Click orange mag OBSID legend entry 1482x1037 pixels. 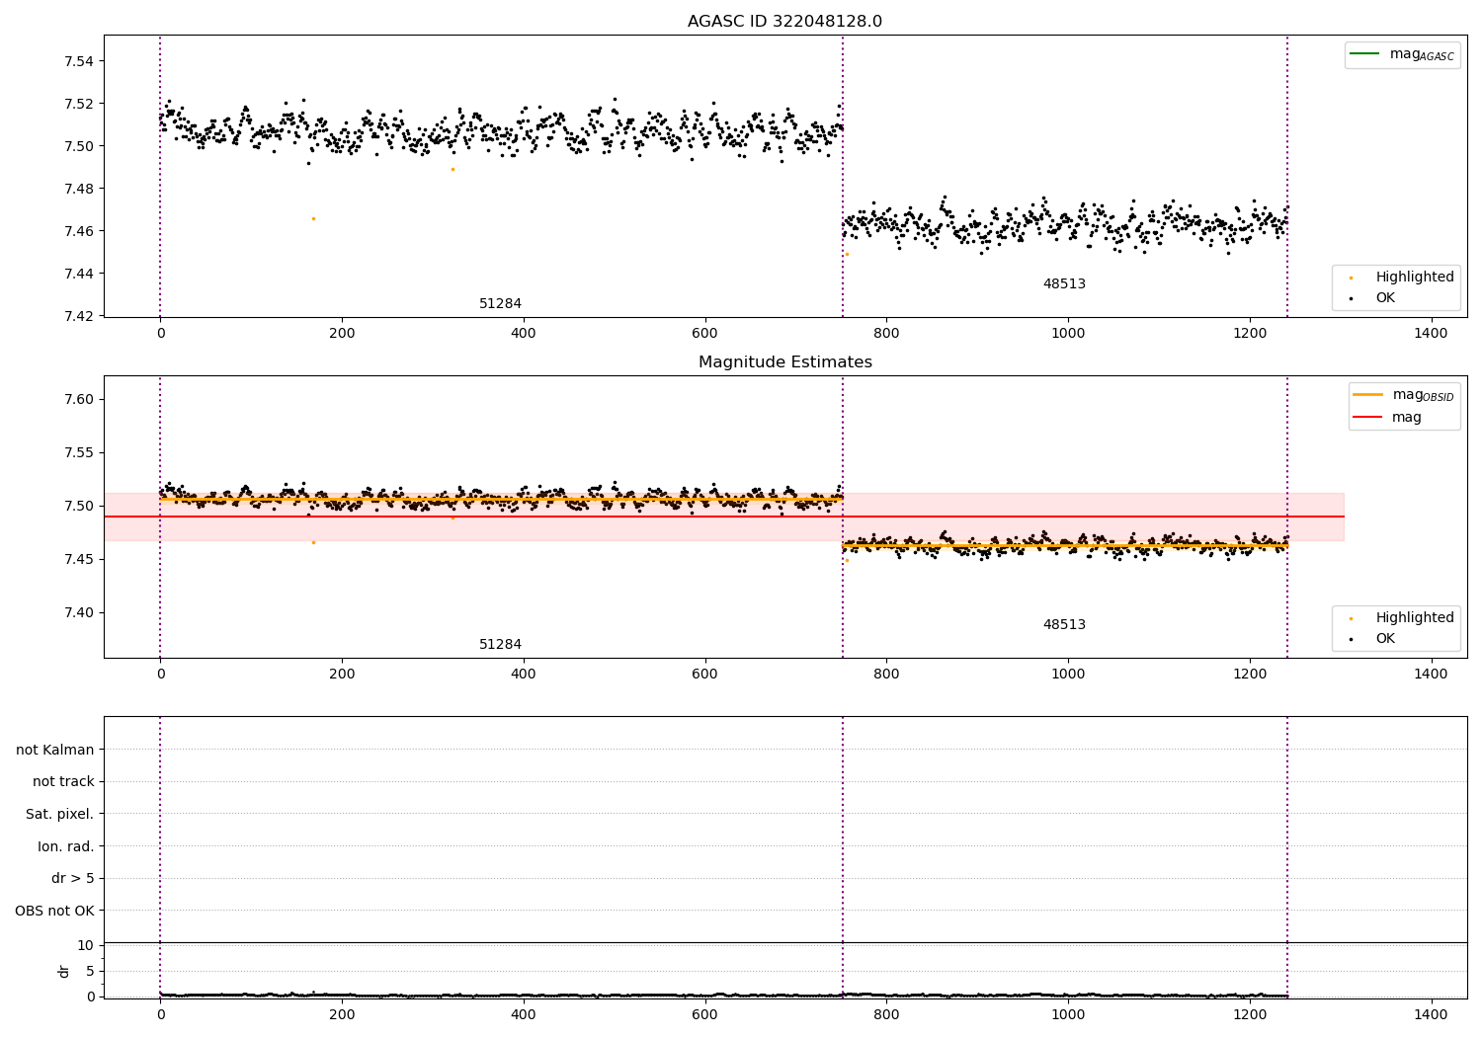(x=1404, y=395)
